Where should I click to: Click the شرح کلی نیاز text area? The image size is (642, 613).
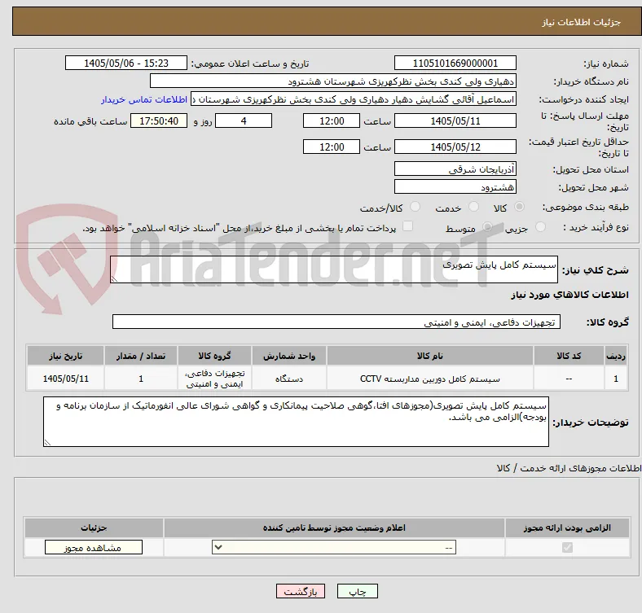[334, 269]
